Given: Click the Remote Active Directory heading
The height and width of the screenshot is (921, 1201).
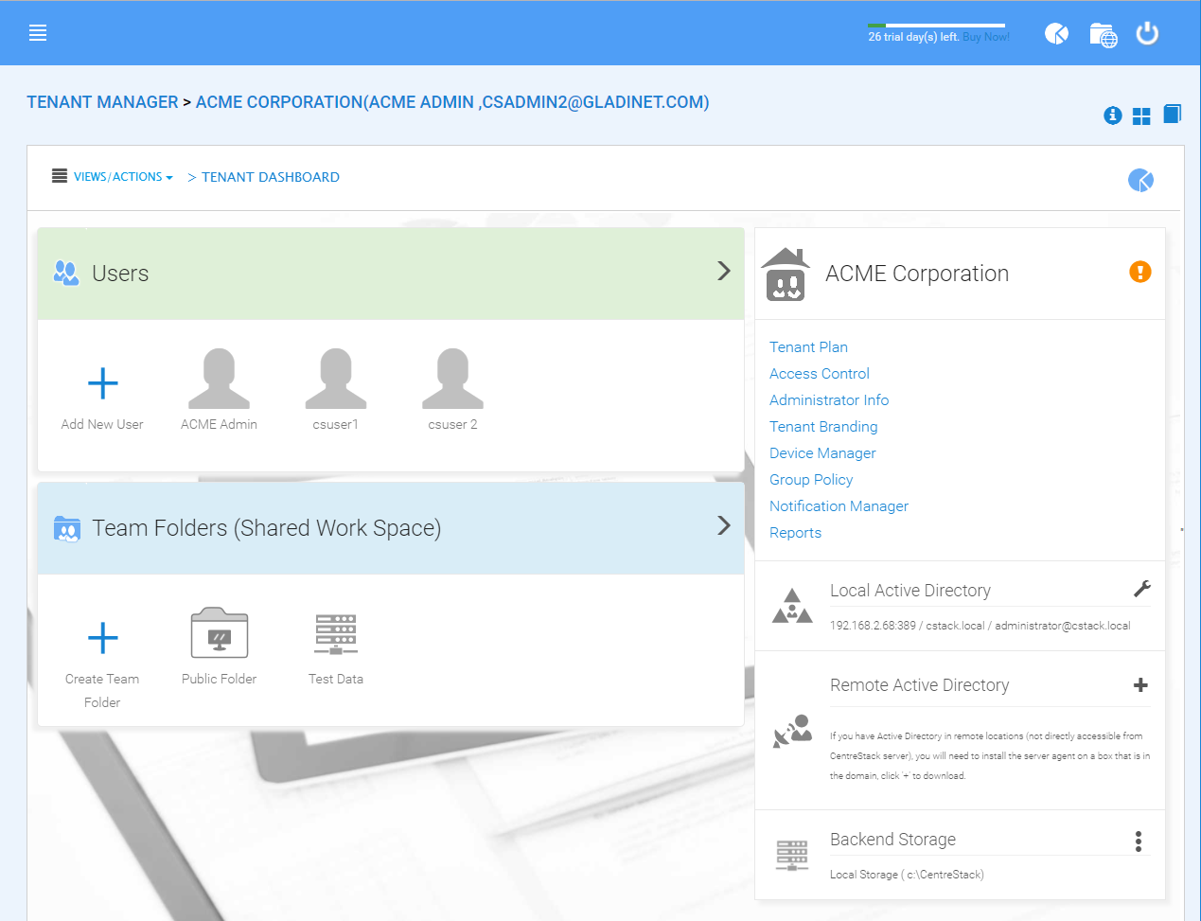Looking at the screenshot, I should [920, 685].
